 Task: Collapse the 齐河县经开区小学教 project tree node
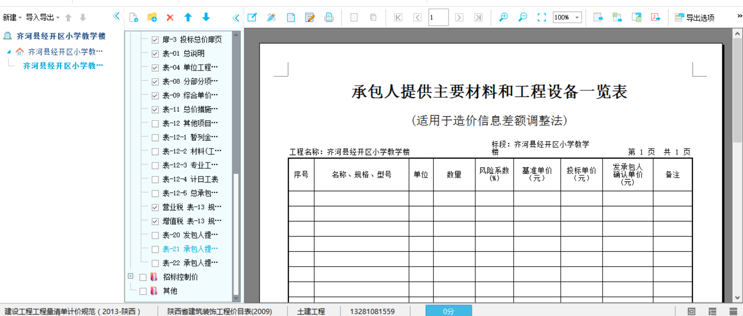point(9,52)
